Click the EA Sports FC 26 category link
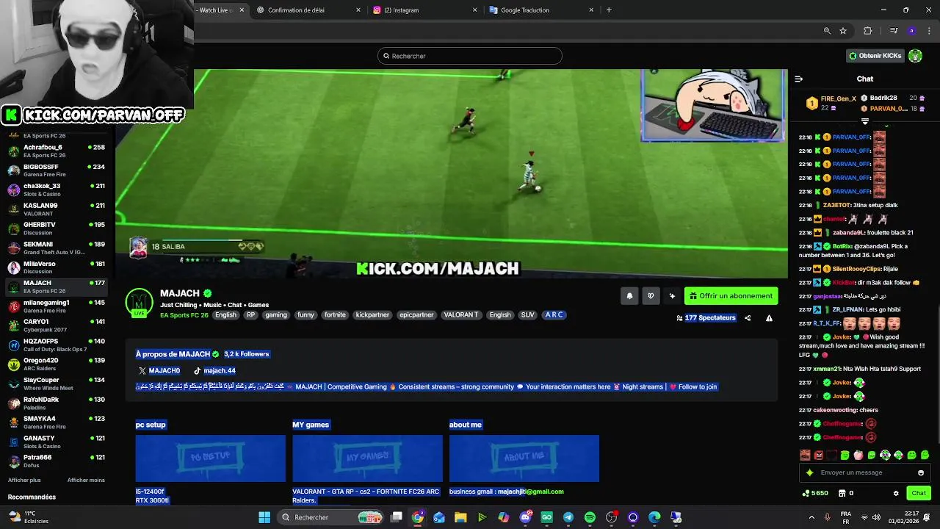940x529 pixels. [184, 315]
